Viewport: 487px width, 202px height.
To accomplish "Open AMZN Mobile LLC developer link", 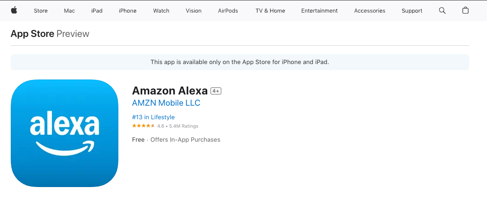I will tap(166, 103).
